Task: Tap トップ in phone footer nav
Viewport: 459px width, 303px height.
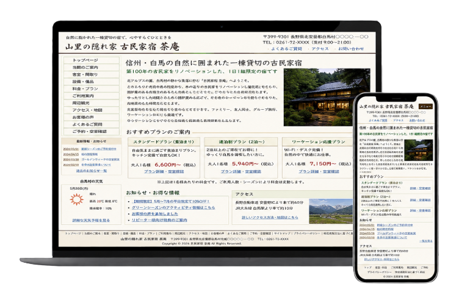Action: (x=367, y=268)
